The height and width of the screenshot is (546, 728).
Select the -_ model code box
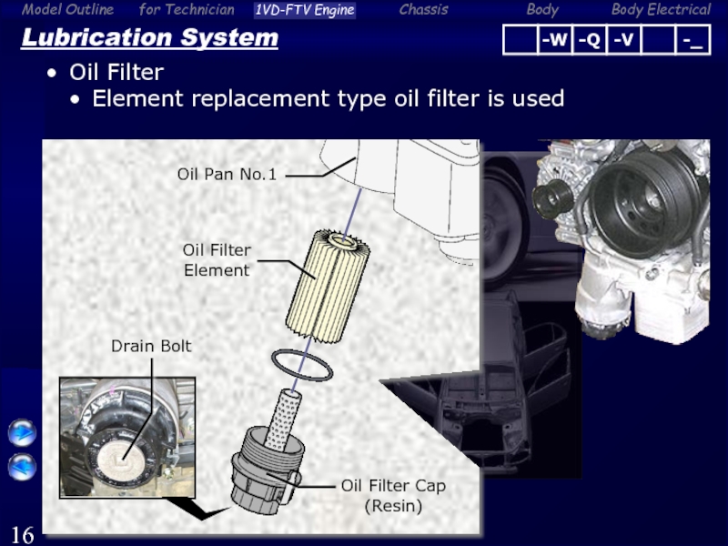point(693,40)
